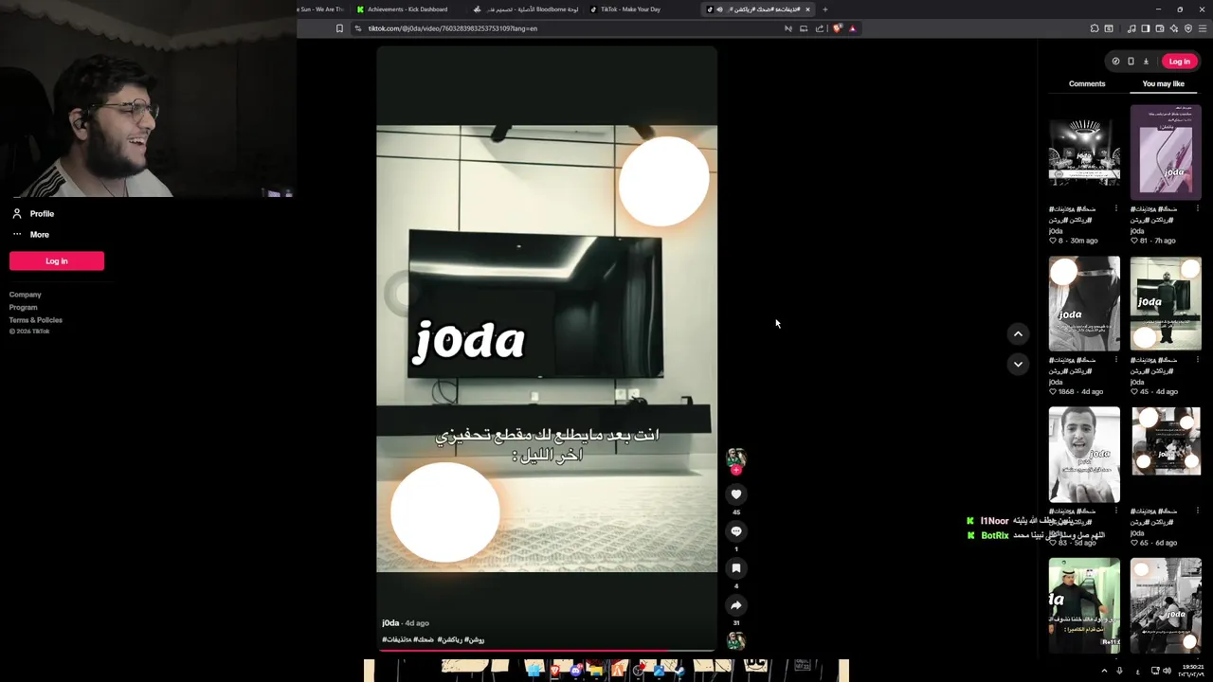This screenshot has width=1213, height=682.
Task: Open the Windows Start button on taskbar
Action: coord(534,671)
